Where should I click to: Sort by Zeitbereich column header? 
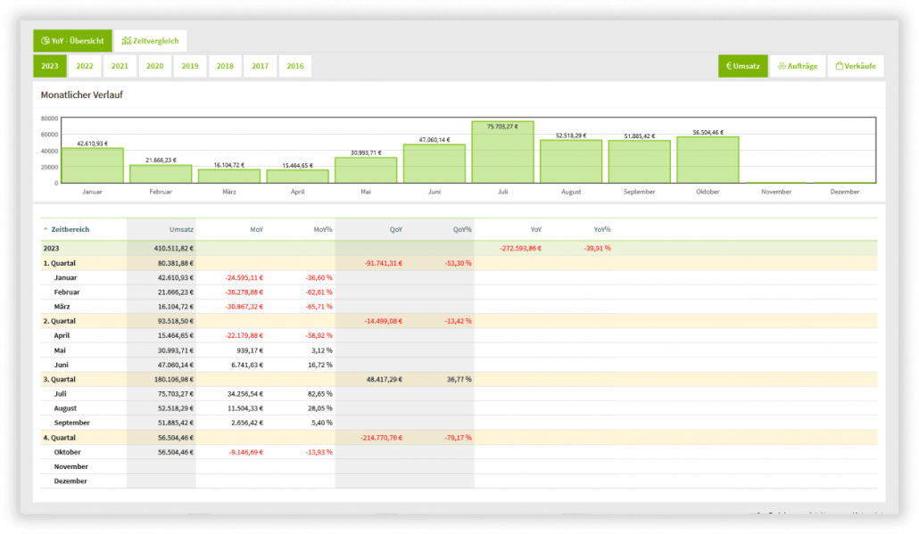click(70, 229)
